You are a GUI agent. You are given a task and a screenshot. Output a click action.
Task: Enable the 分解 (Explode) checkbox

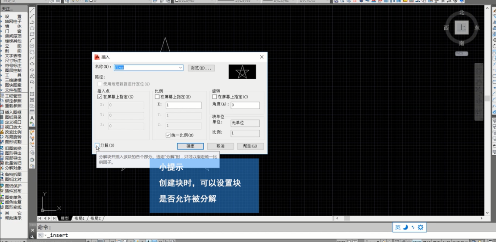point(97,146)
